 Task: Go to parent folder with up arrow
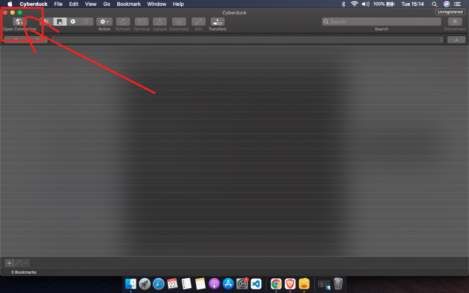click(x=456, y=40)
